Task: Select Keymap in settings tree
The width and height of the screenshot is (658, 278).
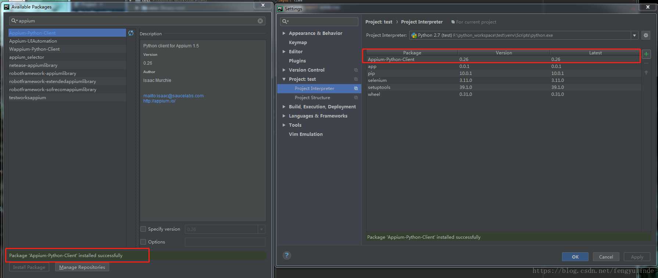Action: [298, 43]
